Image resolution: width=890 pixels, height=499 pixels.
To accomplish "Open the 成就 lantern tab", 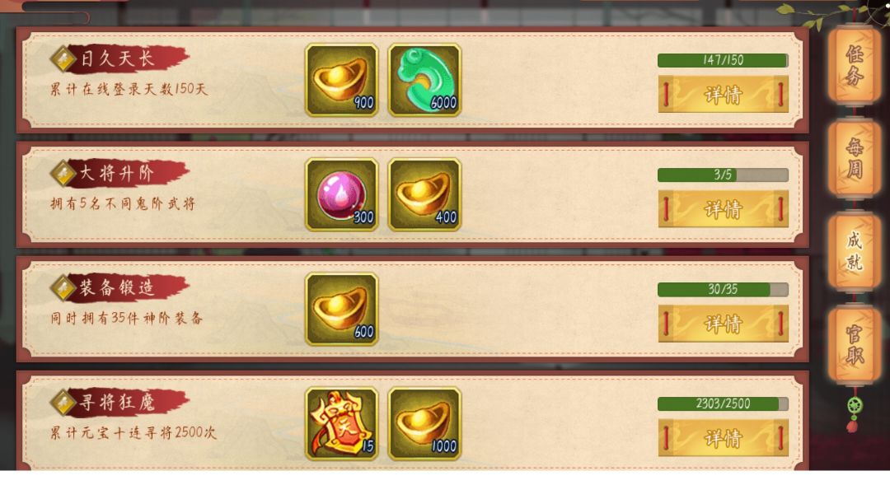I will 855,251.
